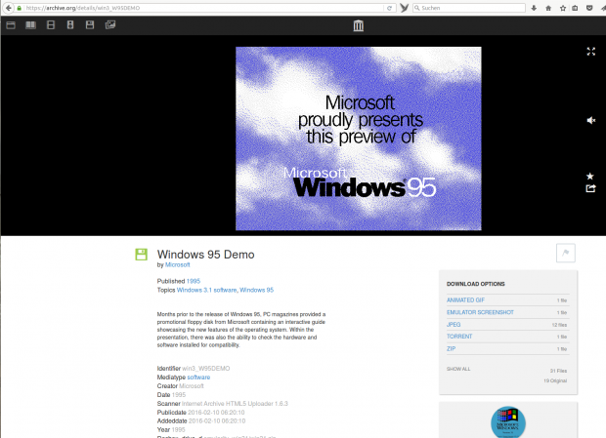Open the Texts book icon in the navbar

(x=30, y=25)
